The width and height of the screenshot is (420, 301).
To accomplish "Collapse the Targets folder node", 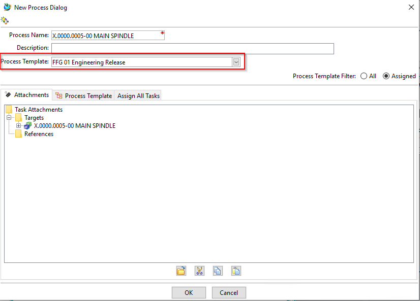I will 10,118.
